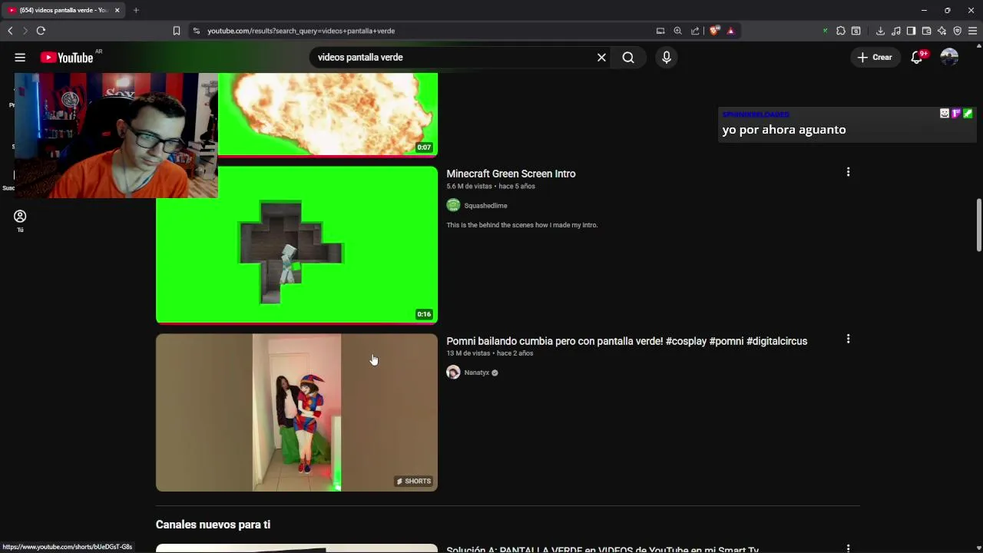Start voice search with microphone

coord(666,58)
